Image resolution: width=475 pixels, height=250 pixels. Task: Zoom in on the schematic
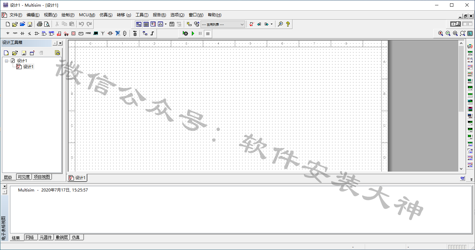pyautogui.click(x=441, y=33)
